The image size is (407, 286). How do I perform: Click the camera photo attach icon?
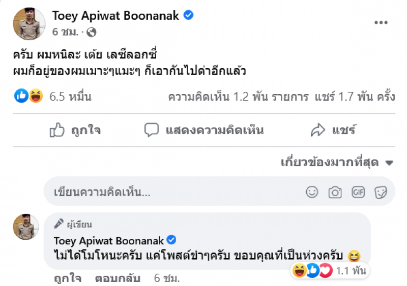click(x=335, y=192)
